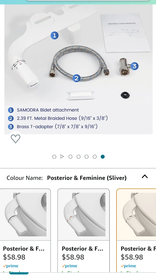The height and width of the screenshot is (277, 156).
Task: Select the first image carousel dot
Action: (x=54, y=157)
